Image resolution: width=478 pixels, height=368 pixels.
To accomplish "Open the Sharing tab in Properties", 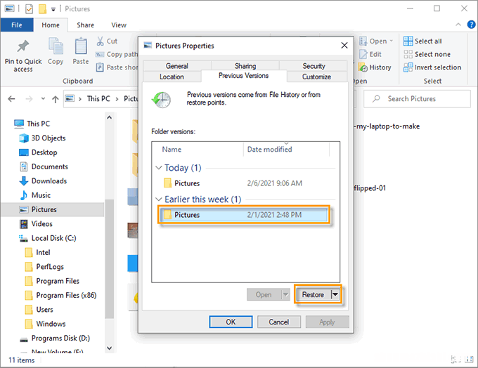I will pyautogui.click(x=245, y=66).
